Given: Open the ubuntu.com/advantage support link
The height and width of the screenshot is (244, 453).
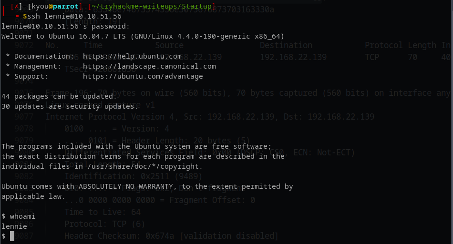Looking at the screenshot, I should 143,76.
